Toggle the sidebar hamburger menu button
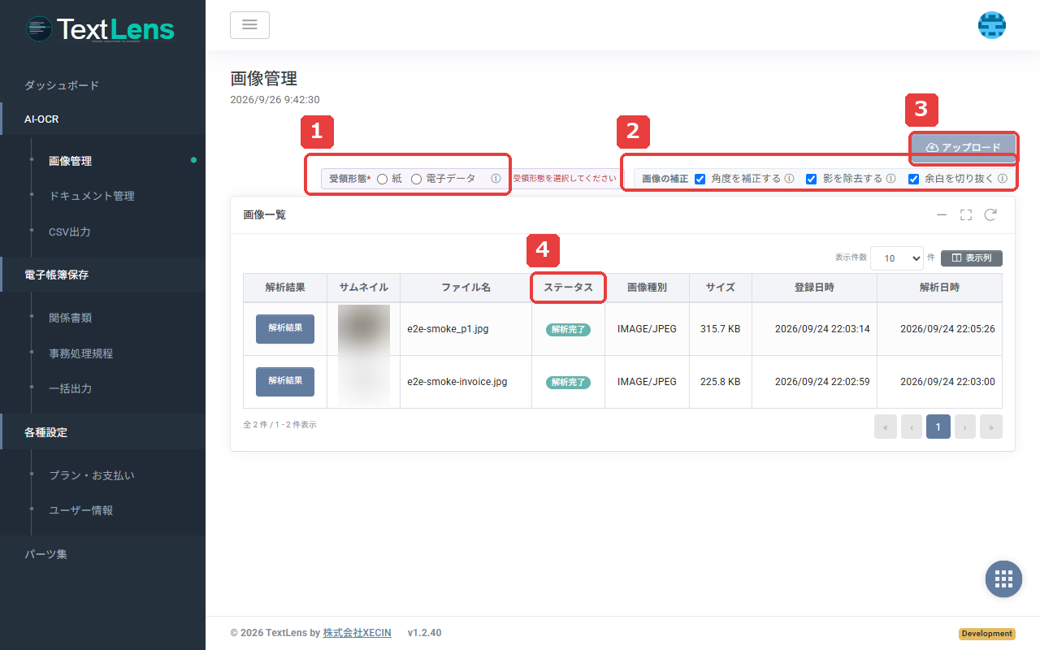1040x650 pixels. coord(249,25)
